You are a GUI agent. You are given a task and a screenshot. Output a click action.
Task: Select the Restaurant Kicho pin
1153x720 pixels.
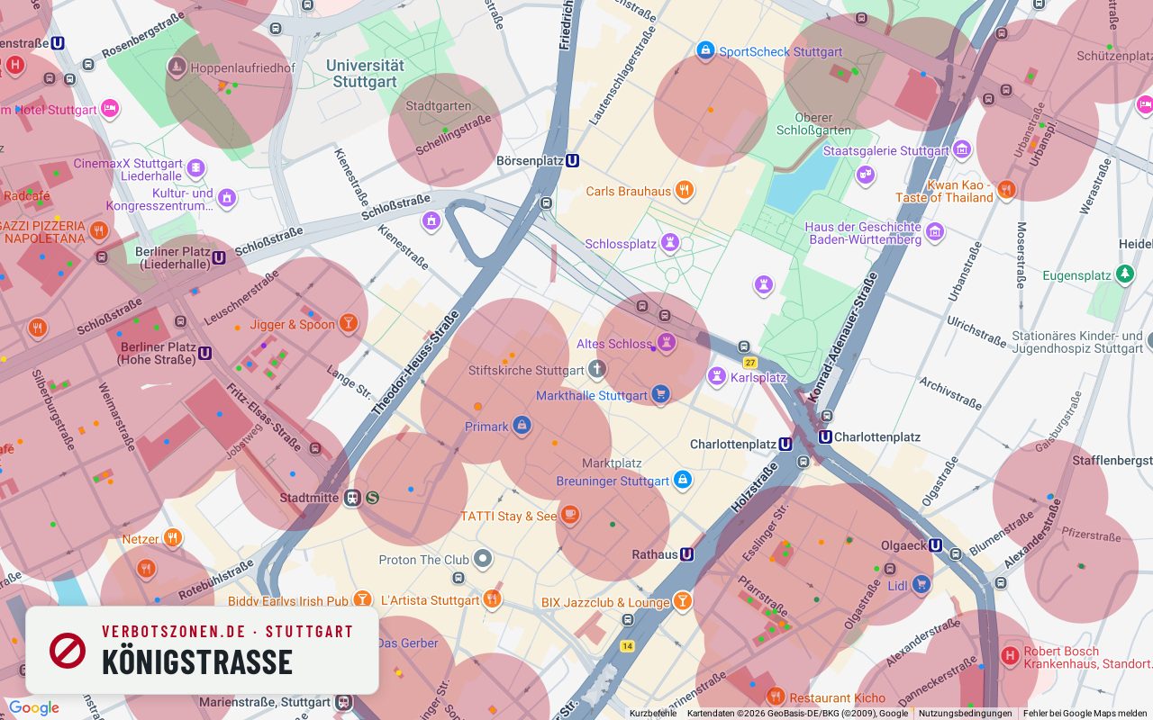click(776, 697)
